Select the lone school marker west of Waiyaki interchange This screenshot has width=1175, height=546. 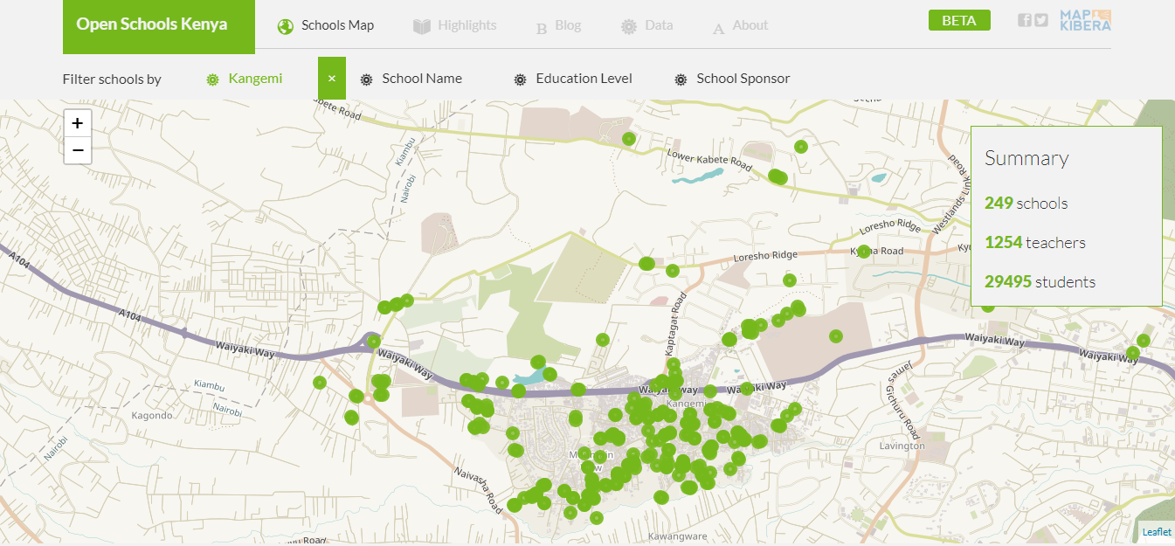(x=320, y=382)
